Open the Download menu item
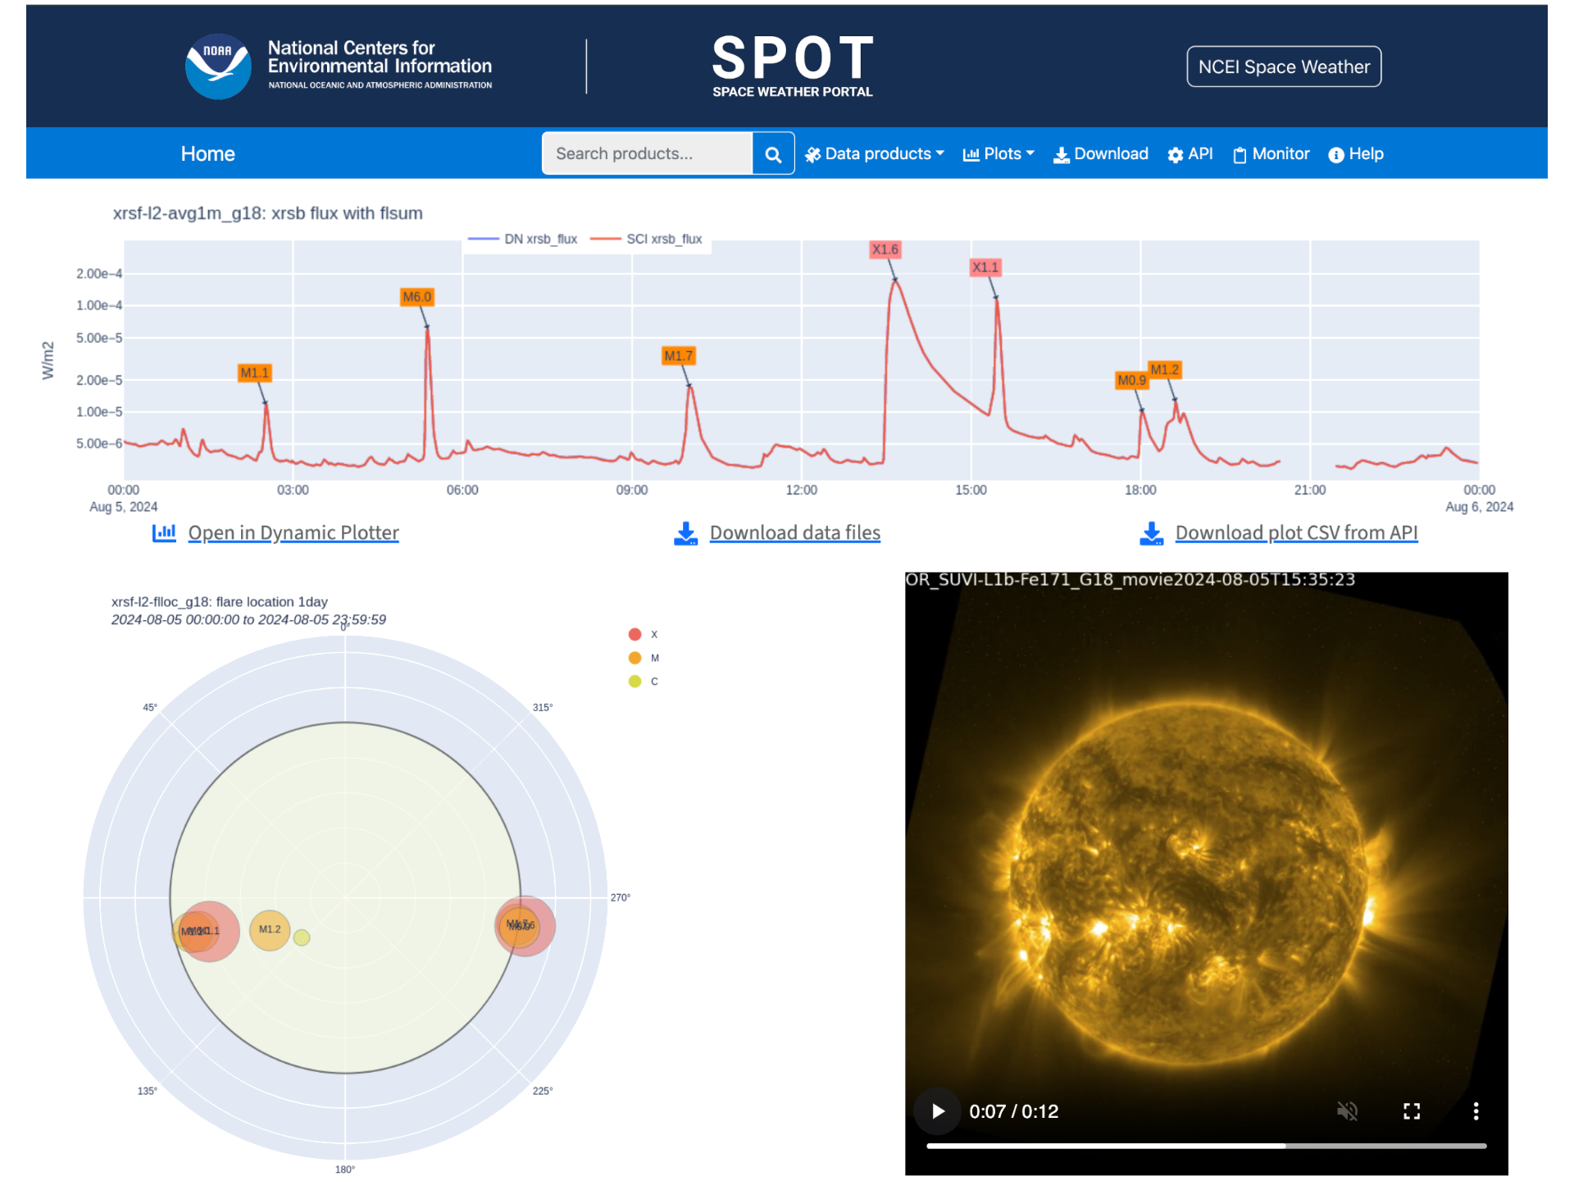The height and width of the screenshot is (1181, 1574). click(1101, 154)
